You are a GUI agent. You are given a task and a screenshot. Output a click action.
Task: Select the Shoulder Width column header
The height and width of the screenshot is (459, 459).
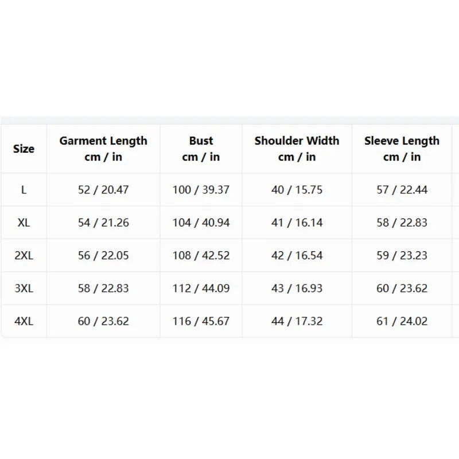point(297,149)
